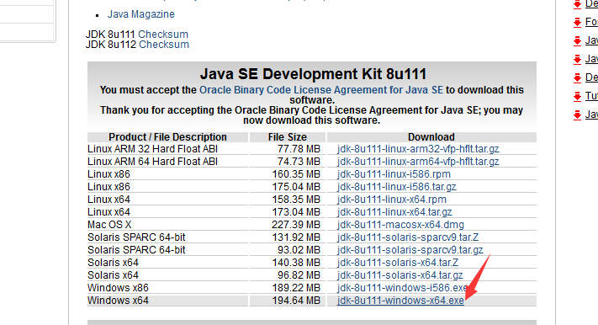The height and width of the screenshot is (325, 598).
Task: Click the 'Product / File Description' column header
Action: point(168,137)
